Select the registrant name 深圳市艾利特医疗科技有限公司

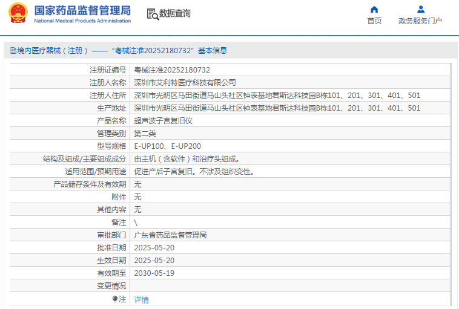(x=185, y=83)
